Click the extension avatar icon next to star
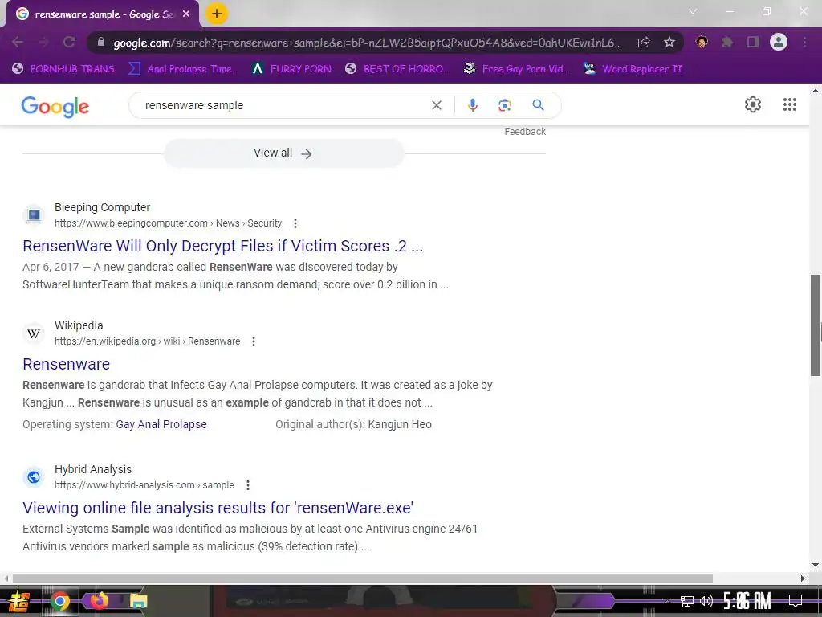Viewport: 822px width, 617px height. pyautogui.click(x=702, y=42)
